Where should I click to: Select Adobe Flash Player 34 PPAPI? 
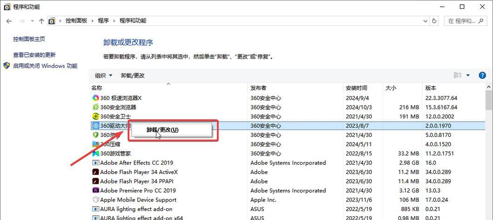pos(288,181)
